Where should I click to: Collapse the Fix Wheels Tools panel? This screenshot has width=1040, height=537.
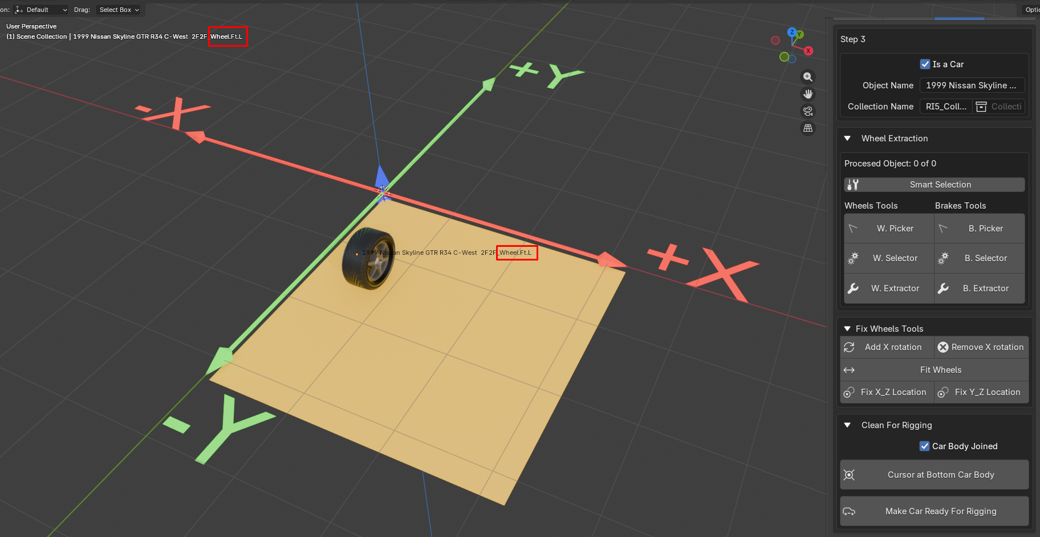click(847, 329)
